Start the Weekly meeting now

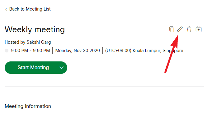pos(33,67)
